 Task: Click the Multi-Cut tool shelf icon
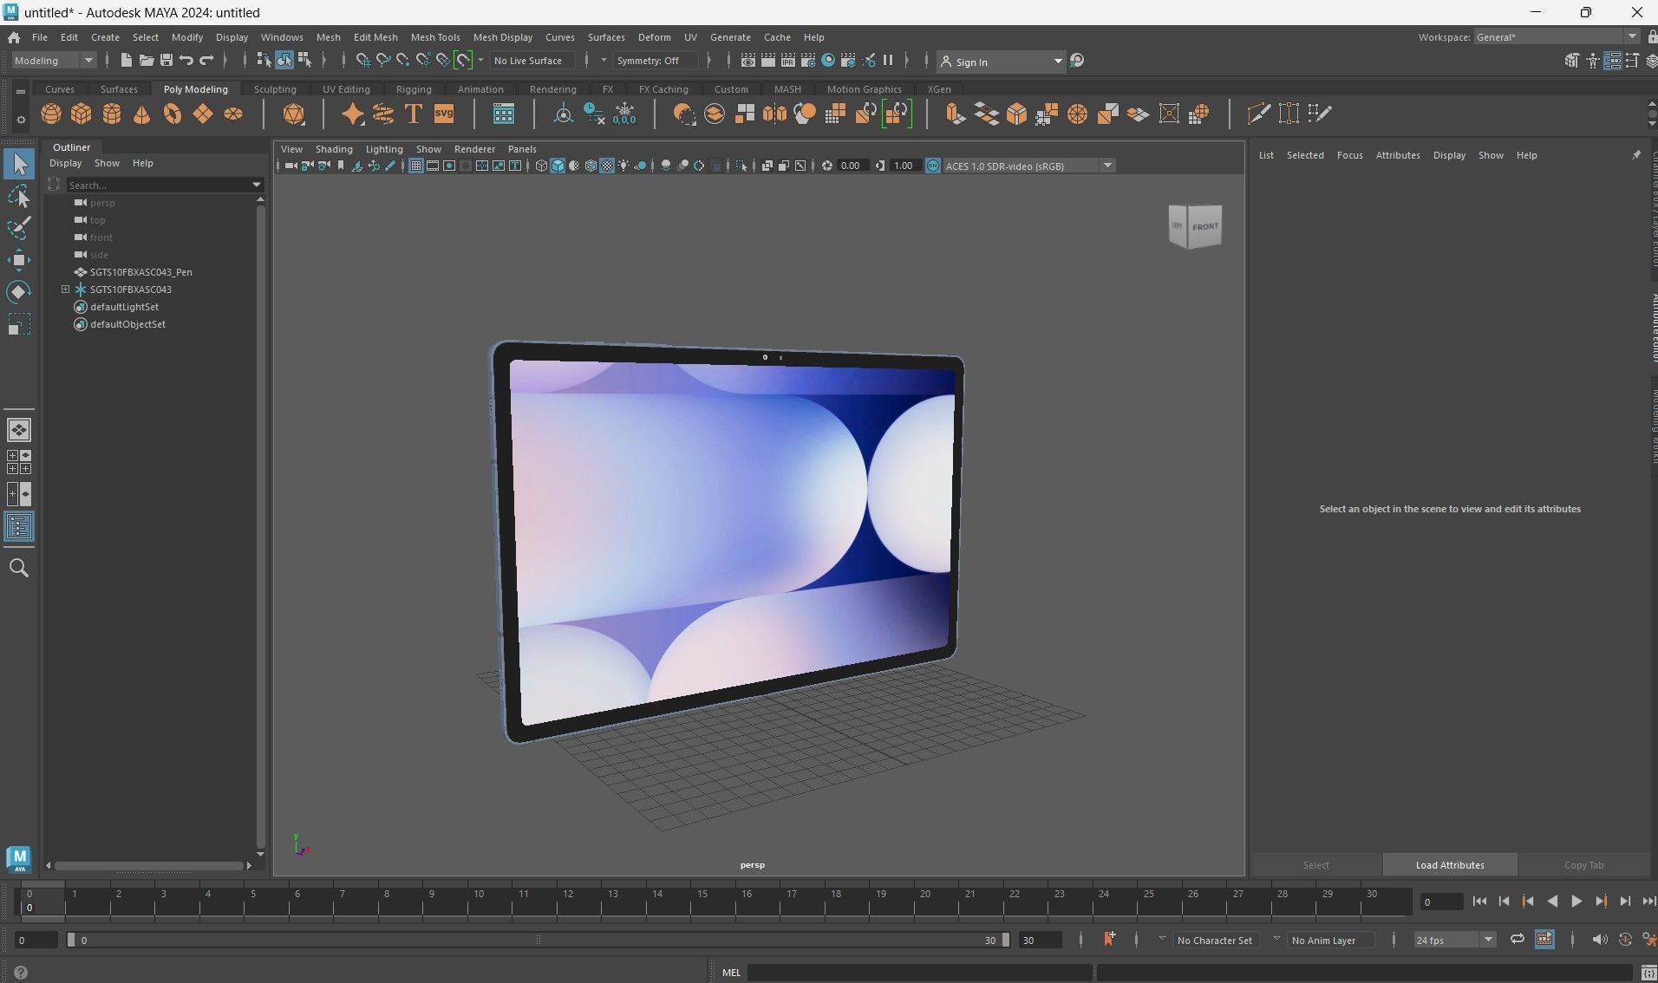[1258, 114]
